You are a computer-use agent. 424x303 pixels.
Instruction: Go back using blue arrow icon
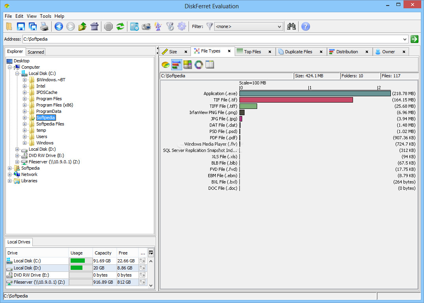click(x=59, y=26)
